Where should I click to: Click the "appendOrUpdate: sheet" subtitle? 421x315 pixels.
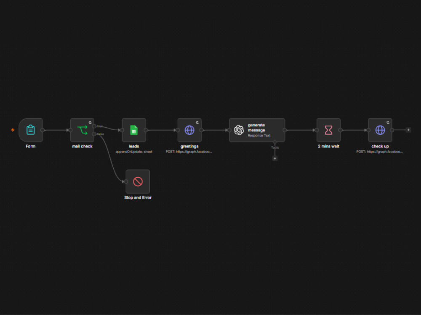134,152
